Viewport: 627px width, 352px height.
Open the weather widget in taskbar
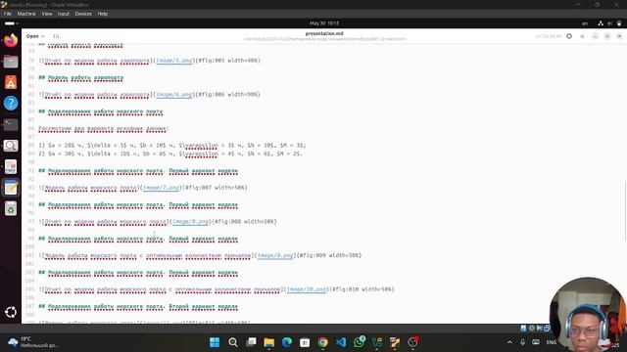pyautogui.click(x=34, y=342)
